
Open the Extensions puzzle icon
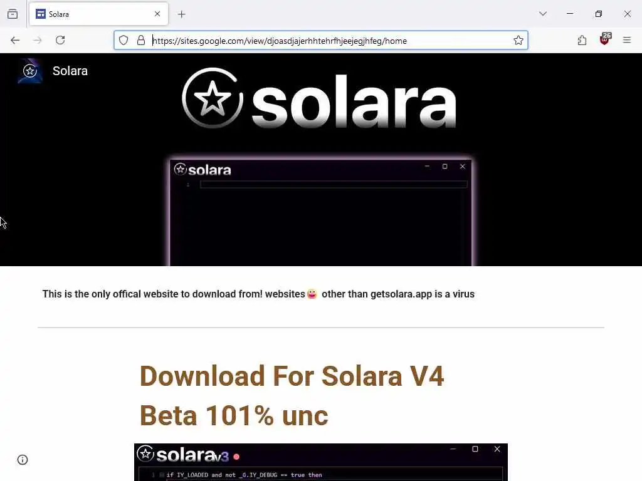click(582, 40)
